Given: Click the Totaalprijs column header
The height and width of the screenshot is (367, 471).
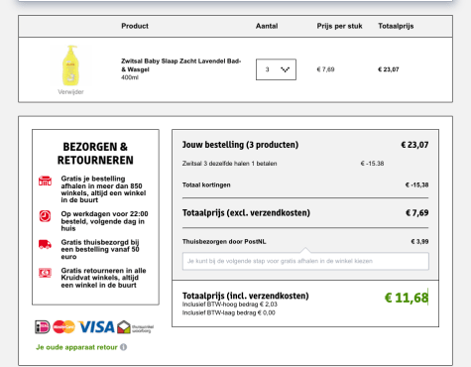Looking at the screenshot, I should tap(396, 26).
